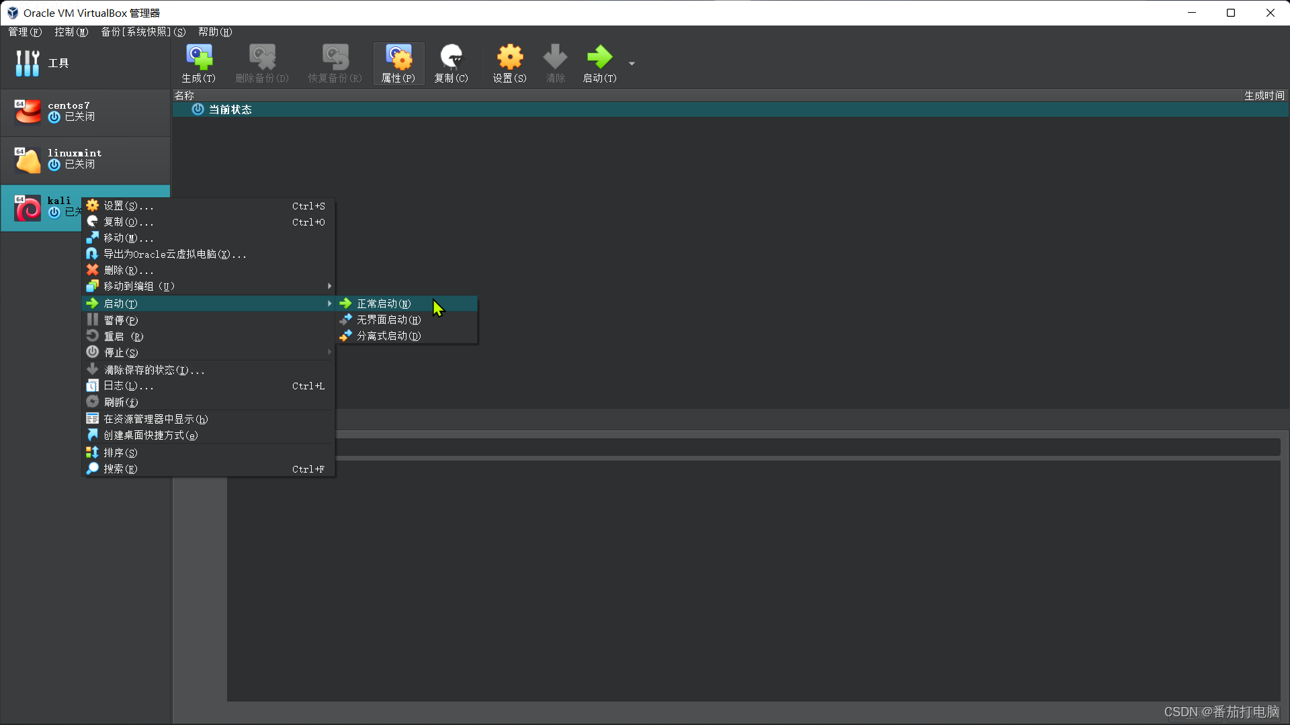Screen dimensions: 1290x725
Task: Click the kali VM logo icon
Action: (x=28, y=208)
